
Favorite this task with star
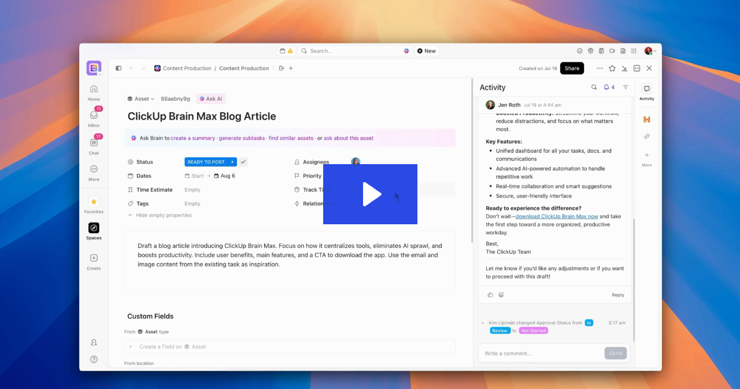coord(612,68)
